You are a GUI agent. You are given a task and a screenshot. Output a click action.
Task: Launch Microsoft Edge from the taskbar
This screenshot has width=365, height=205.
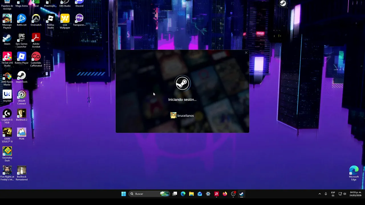click(183, 194)
